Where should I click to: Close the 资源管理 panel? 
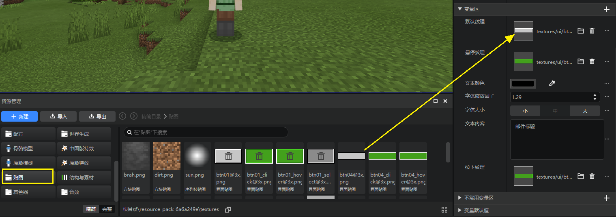445,101
